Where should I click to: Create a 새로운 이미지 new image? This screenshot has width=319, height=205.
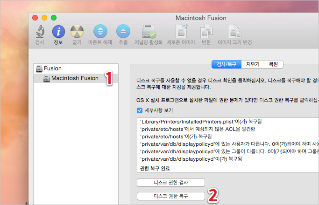[x=181, y=31]
